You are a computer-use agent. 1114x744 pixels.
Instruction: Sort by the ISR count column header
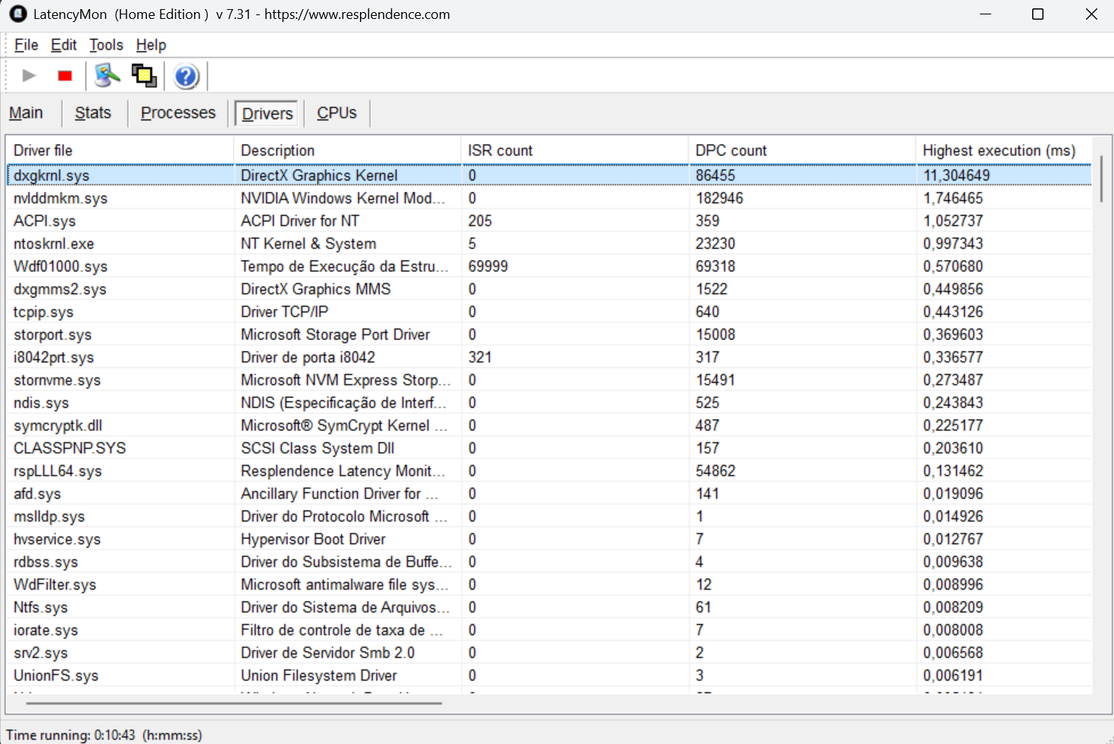pos(574,150)
